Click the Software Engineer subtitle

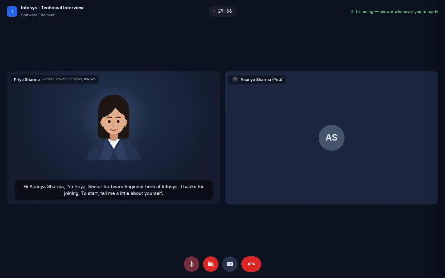(38, 15)
